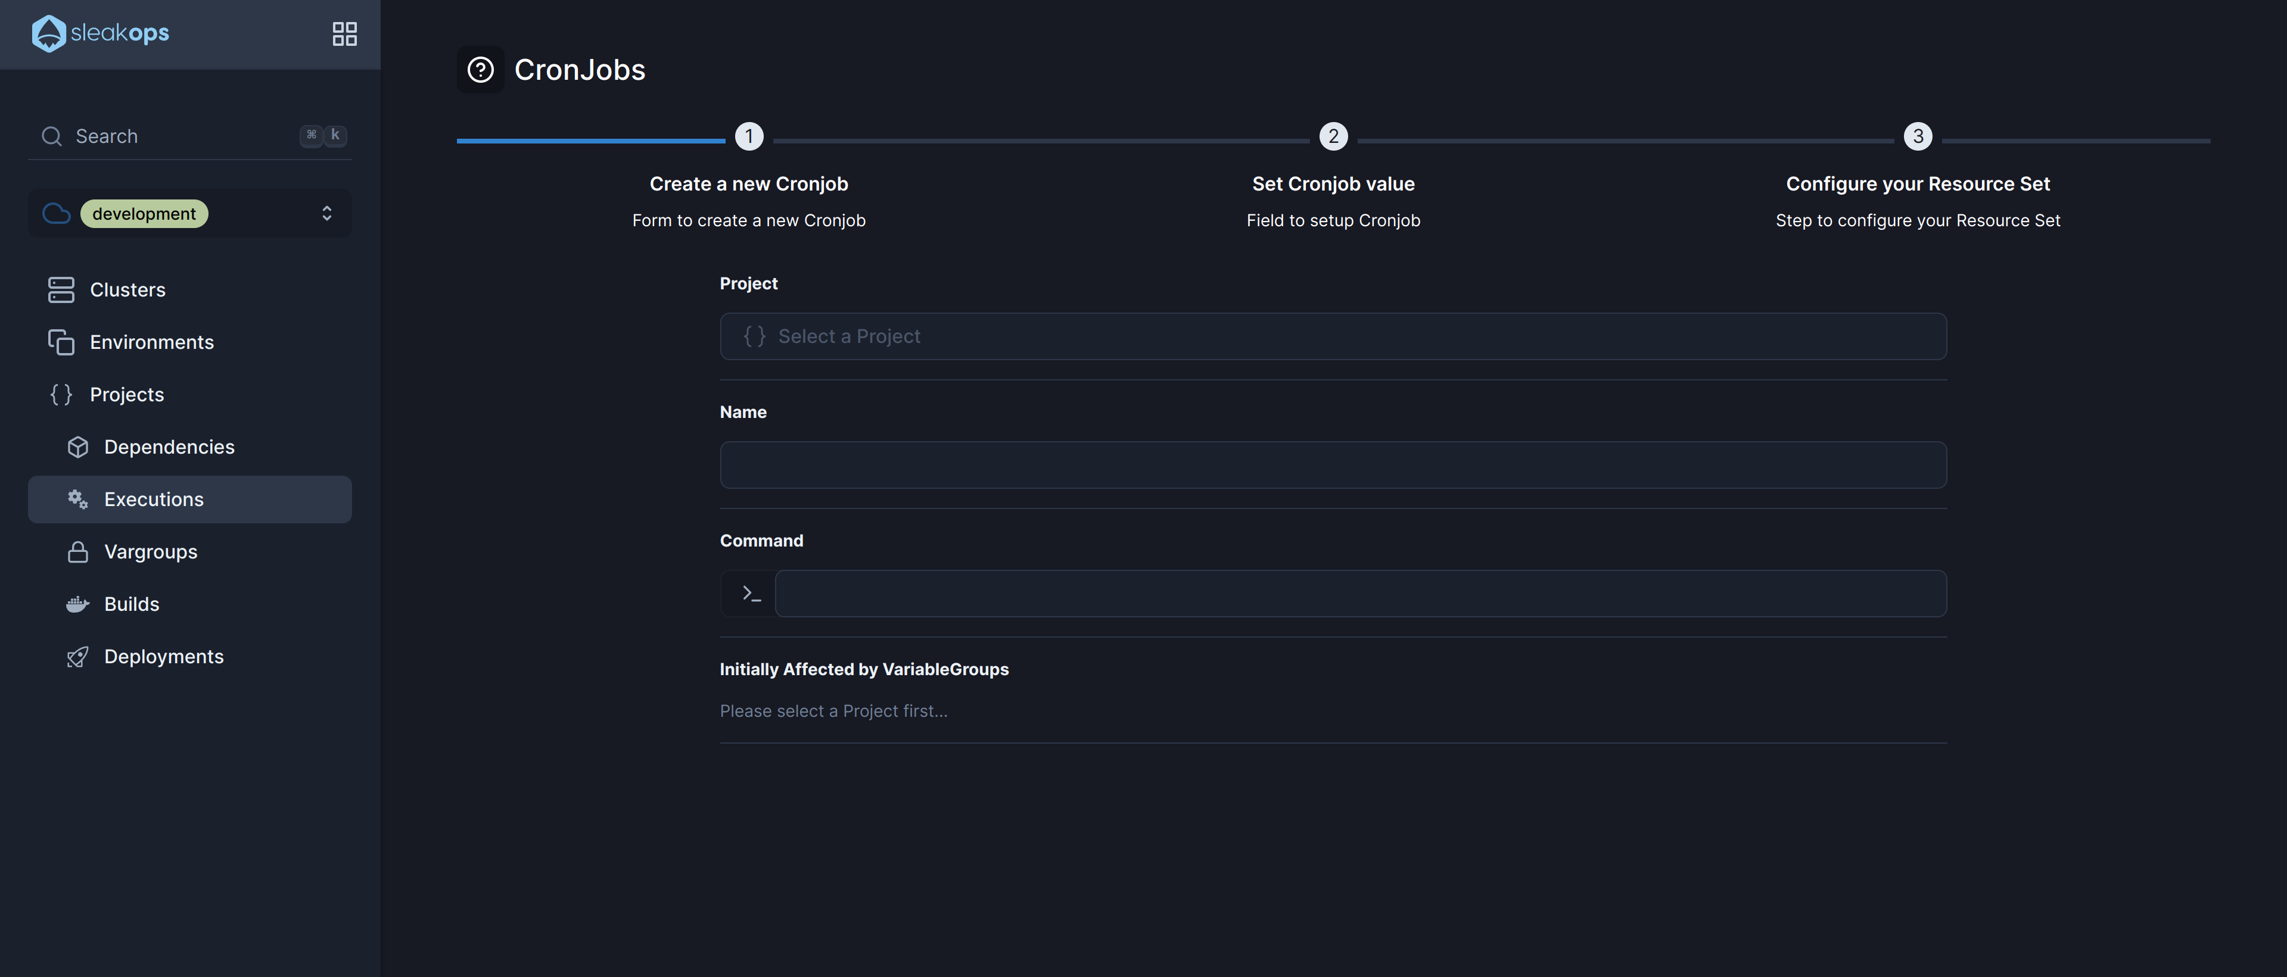Jump to step 3 circle
The height and width of the screenshot is (977, 2287).
tap(1918, 137)
